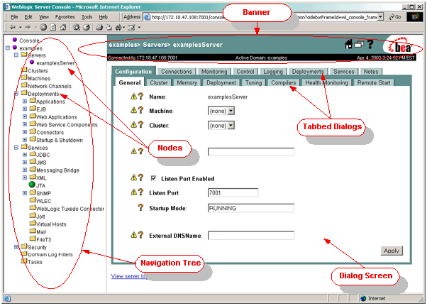
Task: Follow the Servers breadcrumb link
Action: pyautogui.click(x=155, y=45)
